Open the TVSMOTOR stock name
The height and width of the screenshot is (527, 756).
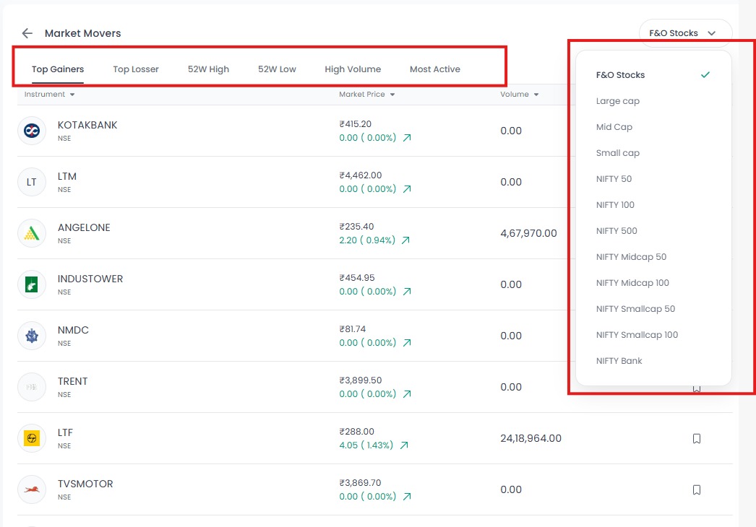pyautogui.click(x=85, y=484)
